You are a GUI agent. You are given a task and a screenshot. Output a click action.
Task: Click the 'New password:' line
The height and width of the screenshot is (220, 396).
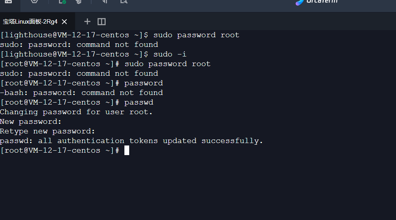point(31,122)
